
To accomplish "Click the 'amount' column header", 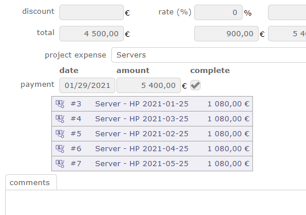I will pyautogui.click(x=133, y=70).
